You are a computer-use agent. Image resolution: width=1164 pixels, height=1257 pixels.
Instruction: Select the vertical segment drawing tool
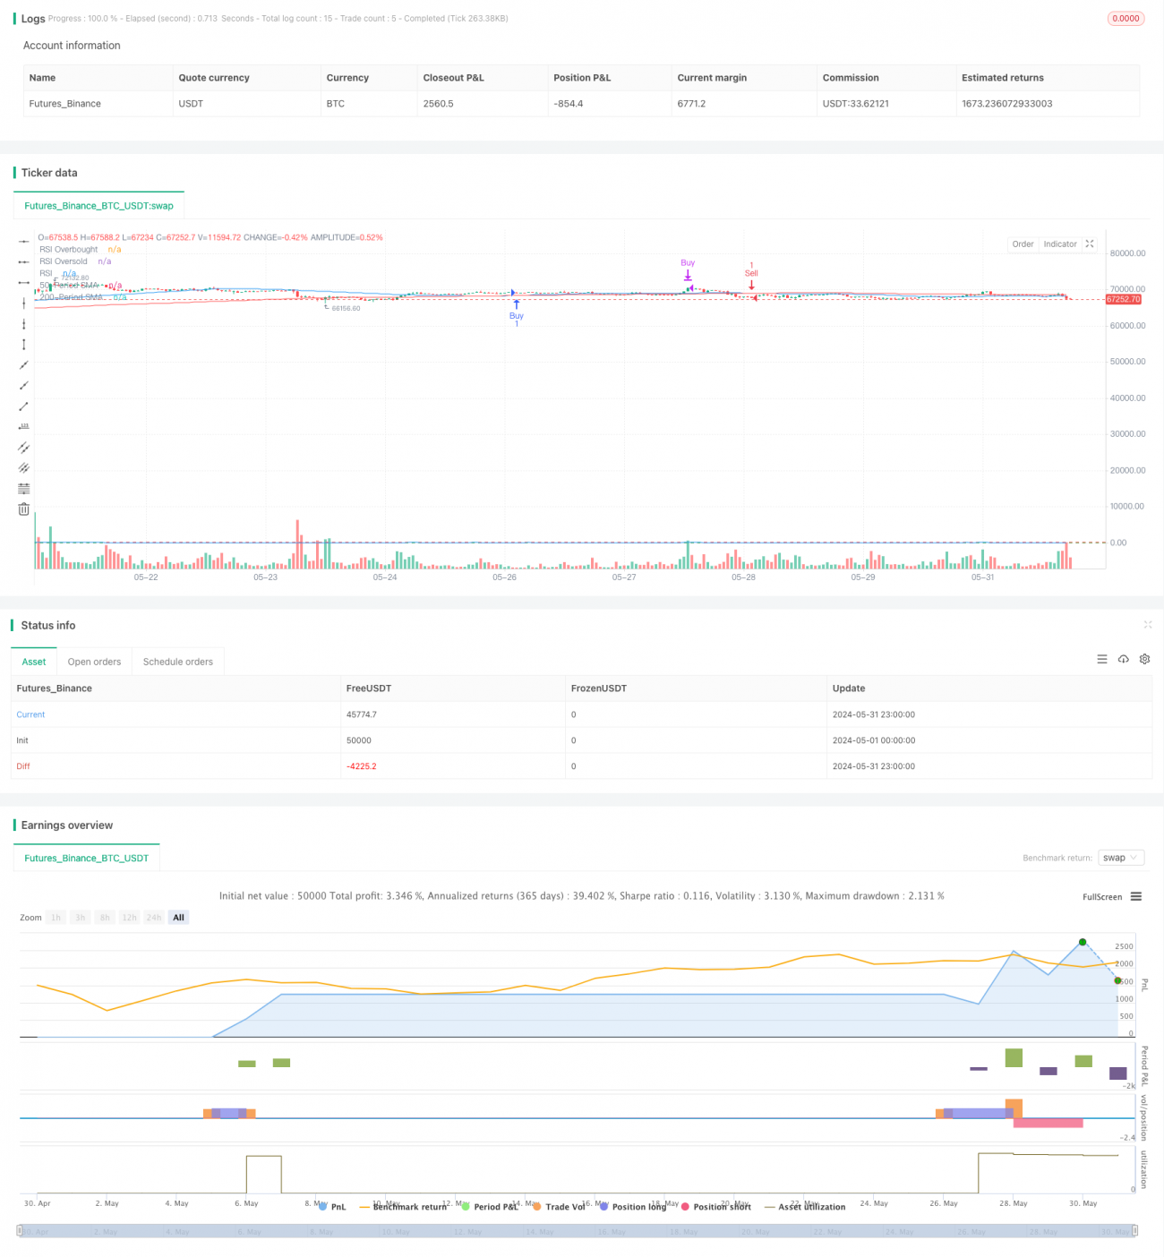click(24, 345)
